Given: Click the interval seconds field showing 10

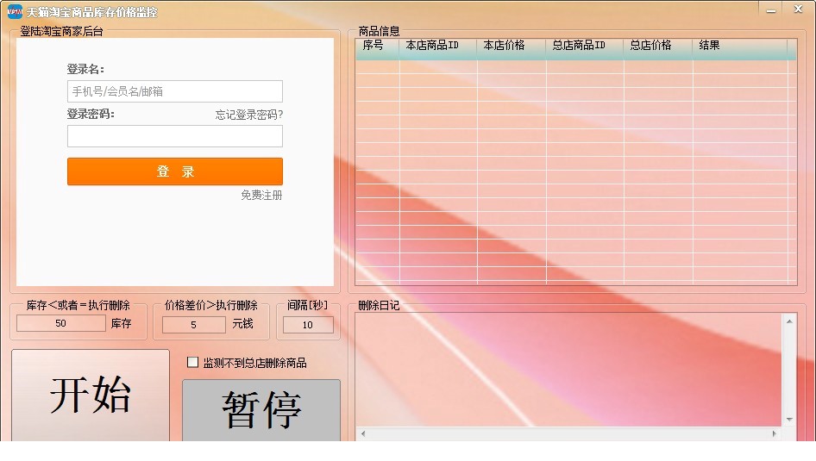Looking at the screenshot, I should pos(308,325).
